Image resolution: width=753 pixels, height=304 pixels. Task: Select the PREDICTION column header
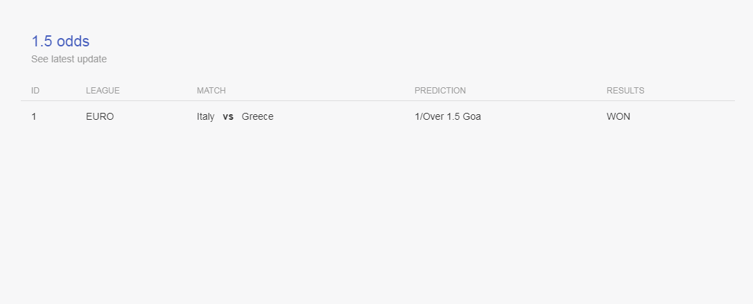tap(440, 91)
